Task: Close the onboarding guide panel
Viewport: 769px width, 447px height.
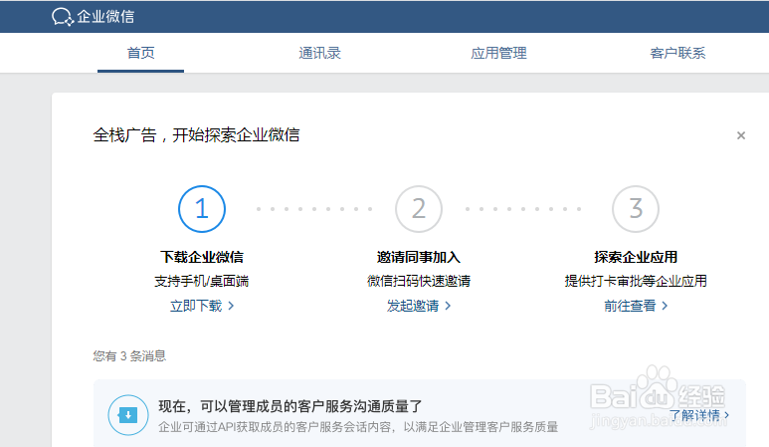Action: coord(741,135)
